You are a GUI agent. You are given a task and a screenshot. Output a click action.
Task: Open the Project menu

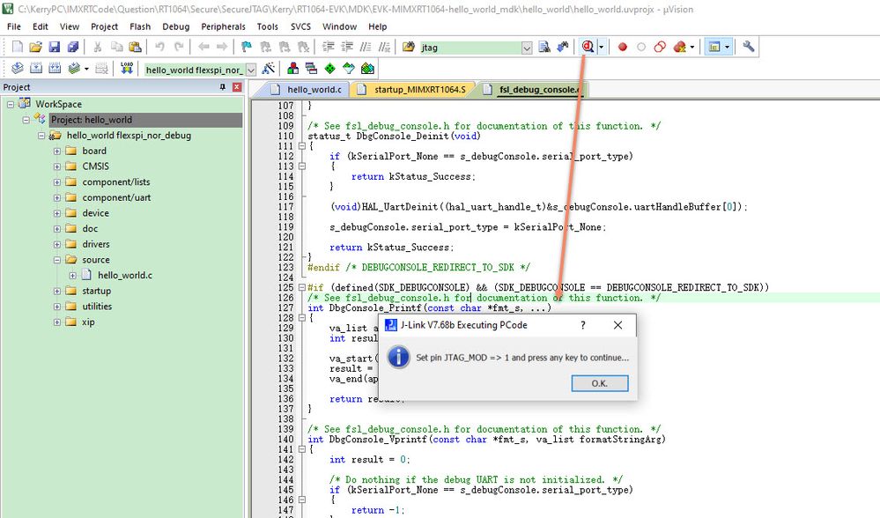(105, 26)
